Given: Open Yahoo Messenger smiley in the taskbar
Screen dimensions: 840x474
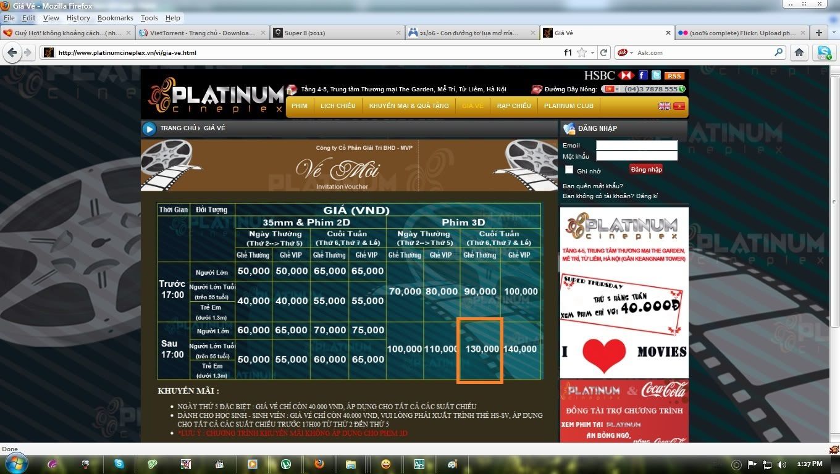Looking at the screenshot, I should pos(386,464).
